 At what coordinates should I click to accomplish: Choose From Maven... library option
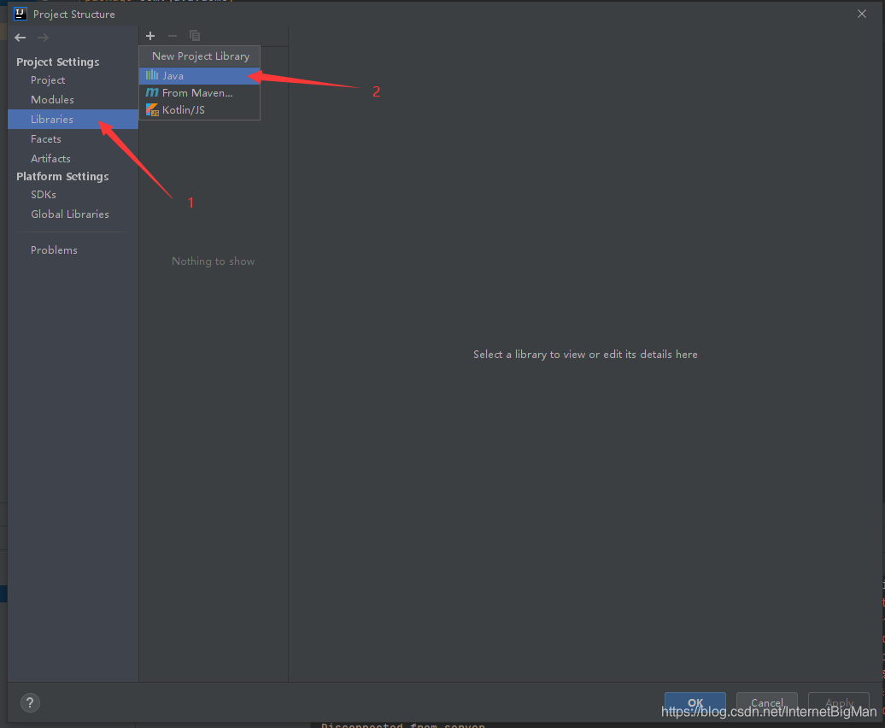[x=199, y=92]
